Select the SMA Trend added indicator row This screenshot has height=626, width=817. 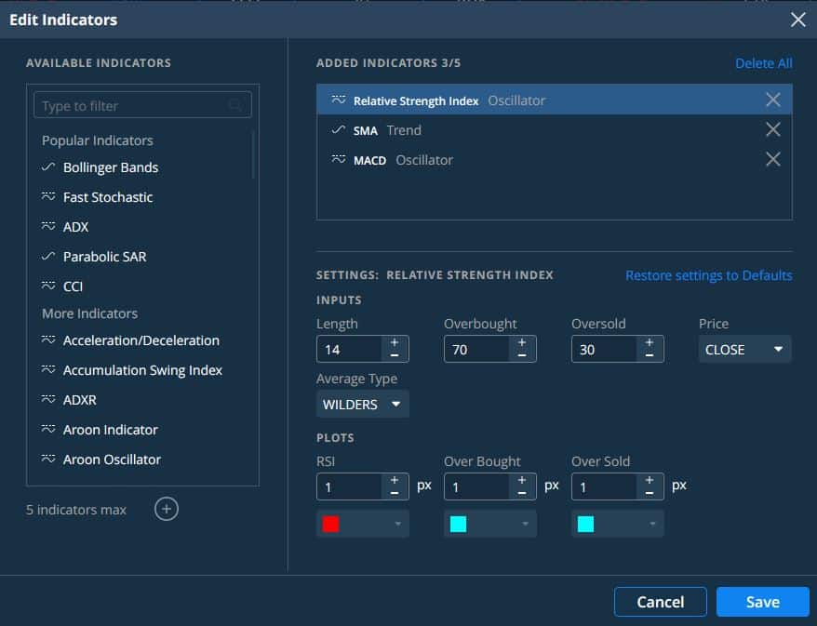tap(555, 129)
